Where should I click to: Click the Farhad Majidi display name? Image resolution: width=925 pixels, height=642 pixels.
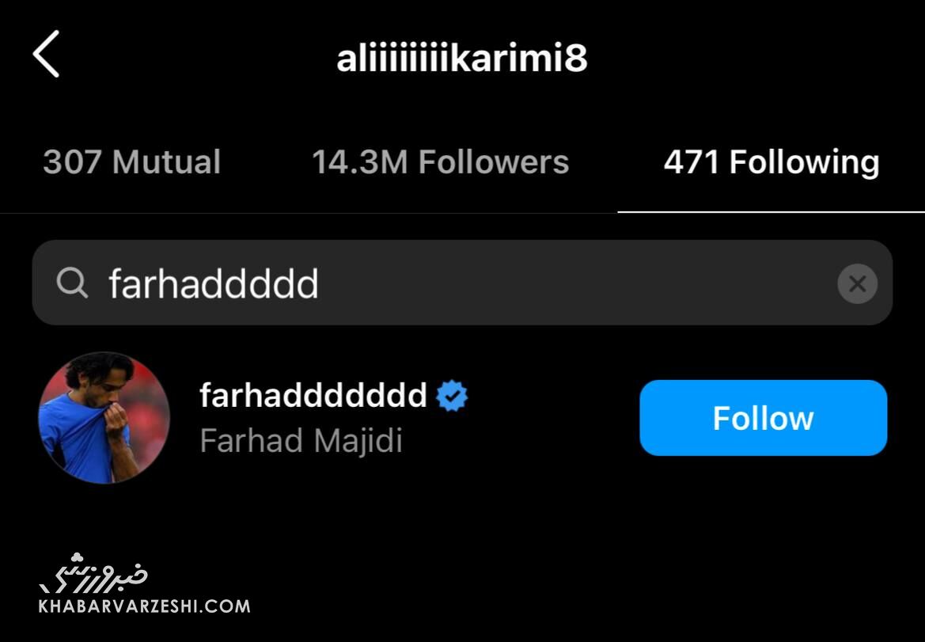point(301,441)
